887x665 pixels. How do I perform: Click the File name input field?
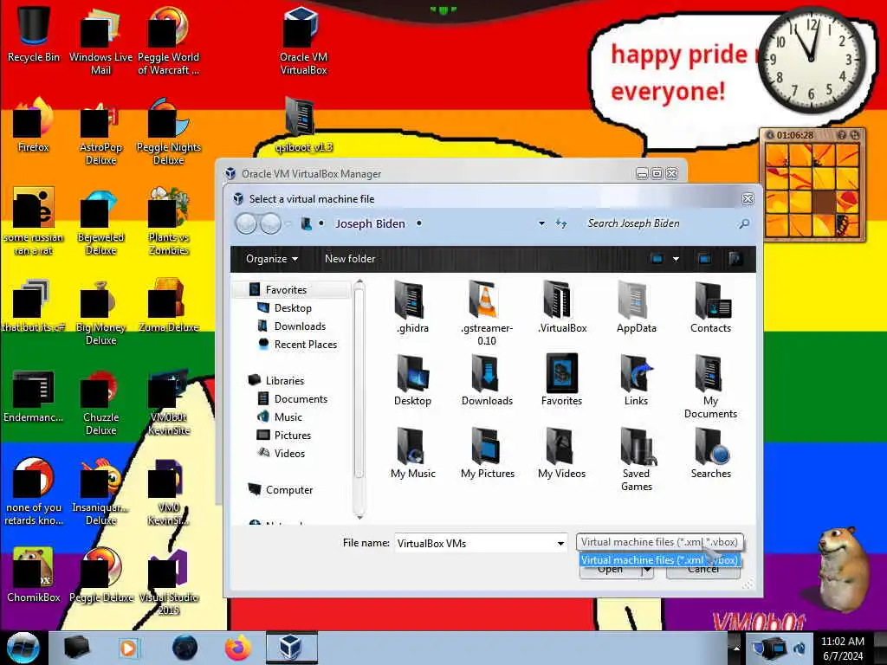(473, 544)
